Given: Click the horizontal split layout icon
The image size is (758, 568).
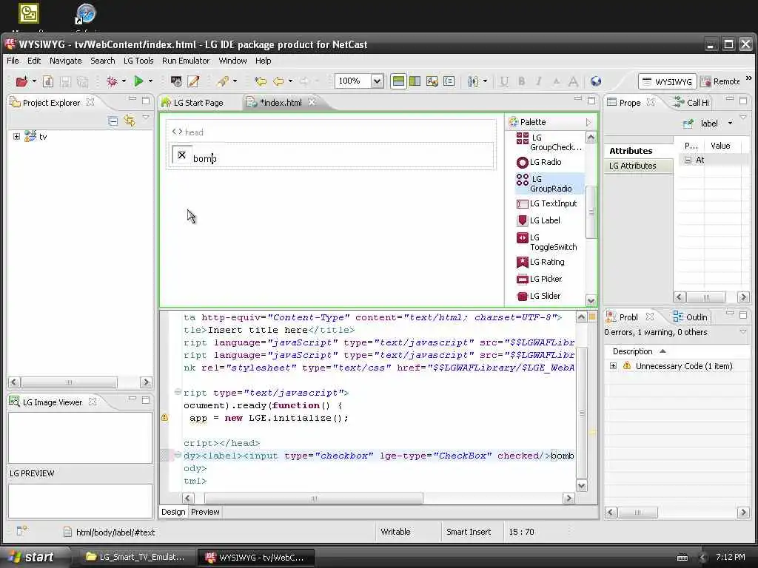Looking at the screenshot, I should 398,81.
